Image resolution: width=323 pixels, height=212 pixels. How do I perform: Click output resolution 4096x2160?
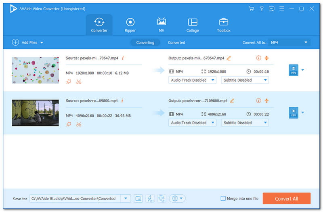point(217,114)
